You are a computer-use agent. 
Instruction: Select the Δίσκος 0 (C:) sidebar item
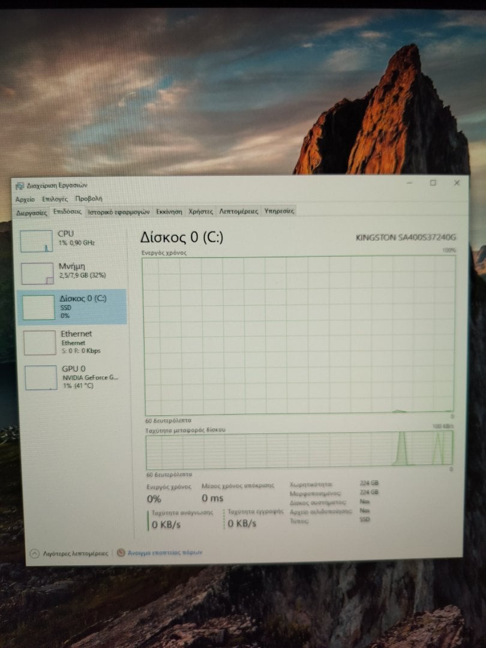coord(73,307)
